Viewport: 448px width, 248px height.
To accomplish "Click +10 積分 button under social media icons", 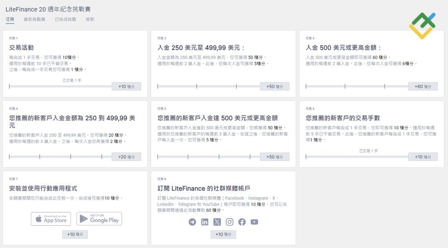I will 224,234.
